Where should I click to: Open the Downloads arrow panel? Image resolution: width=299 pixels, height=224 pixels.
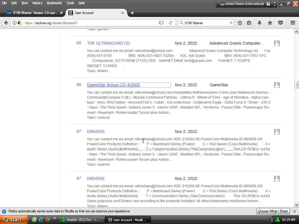(x=260, y=23)
